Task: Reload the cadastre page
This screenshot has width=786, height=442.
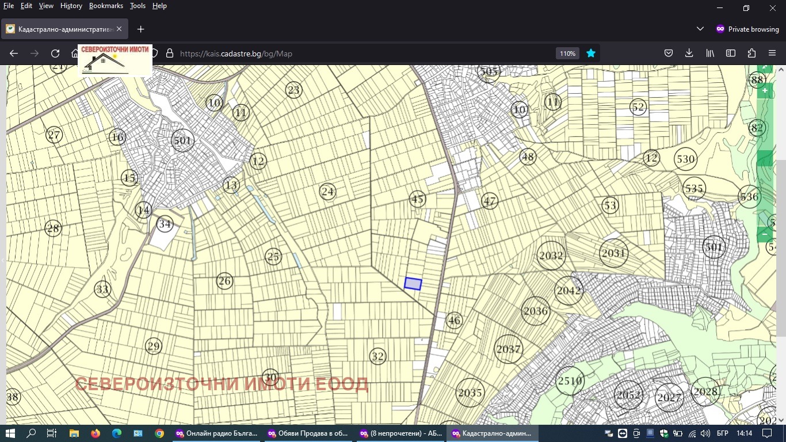Action: pyautogui.click(x=55, y=54)
